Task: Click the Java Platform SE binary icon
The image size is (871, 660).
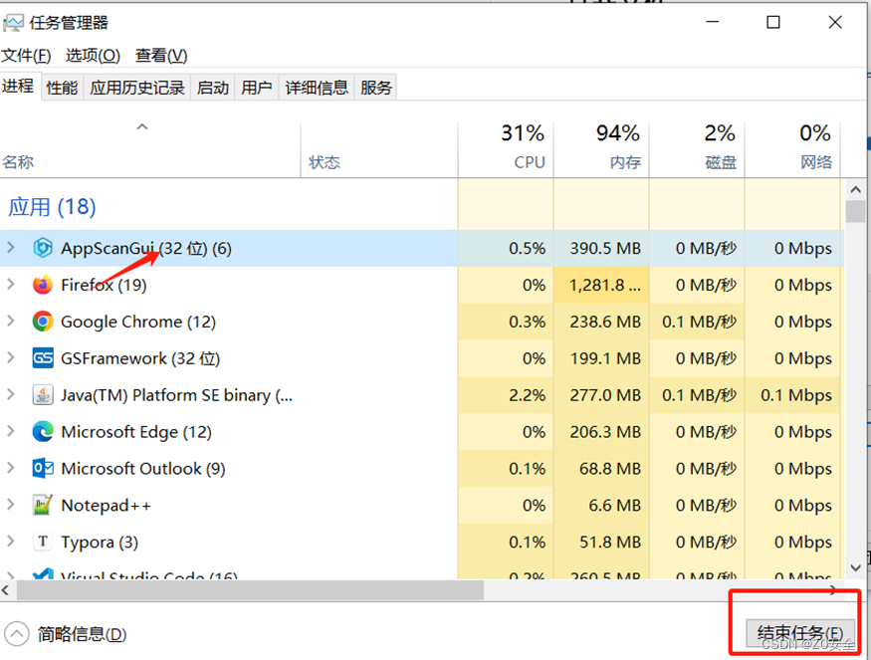Action: click(43, 394)
